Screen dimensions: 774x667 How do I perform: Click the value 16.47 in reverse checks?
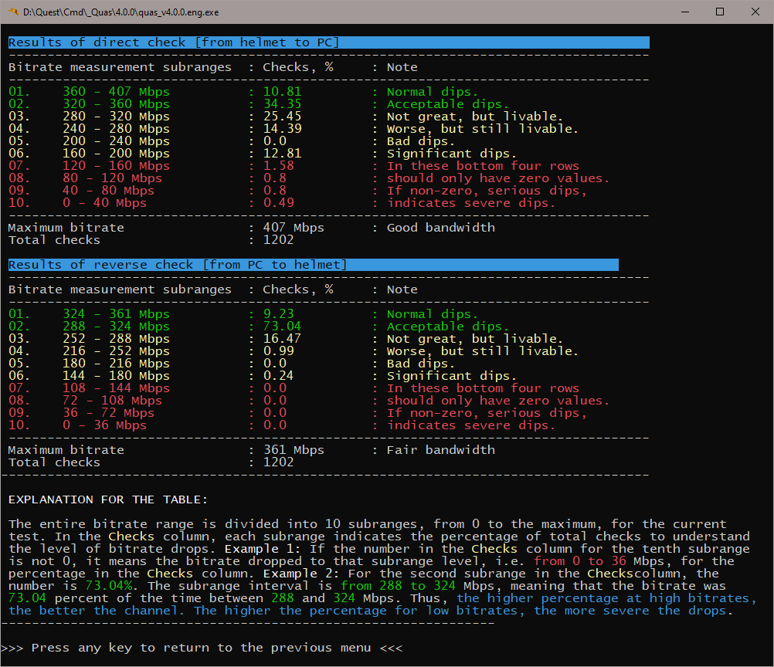click(x=283, y=339)
